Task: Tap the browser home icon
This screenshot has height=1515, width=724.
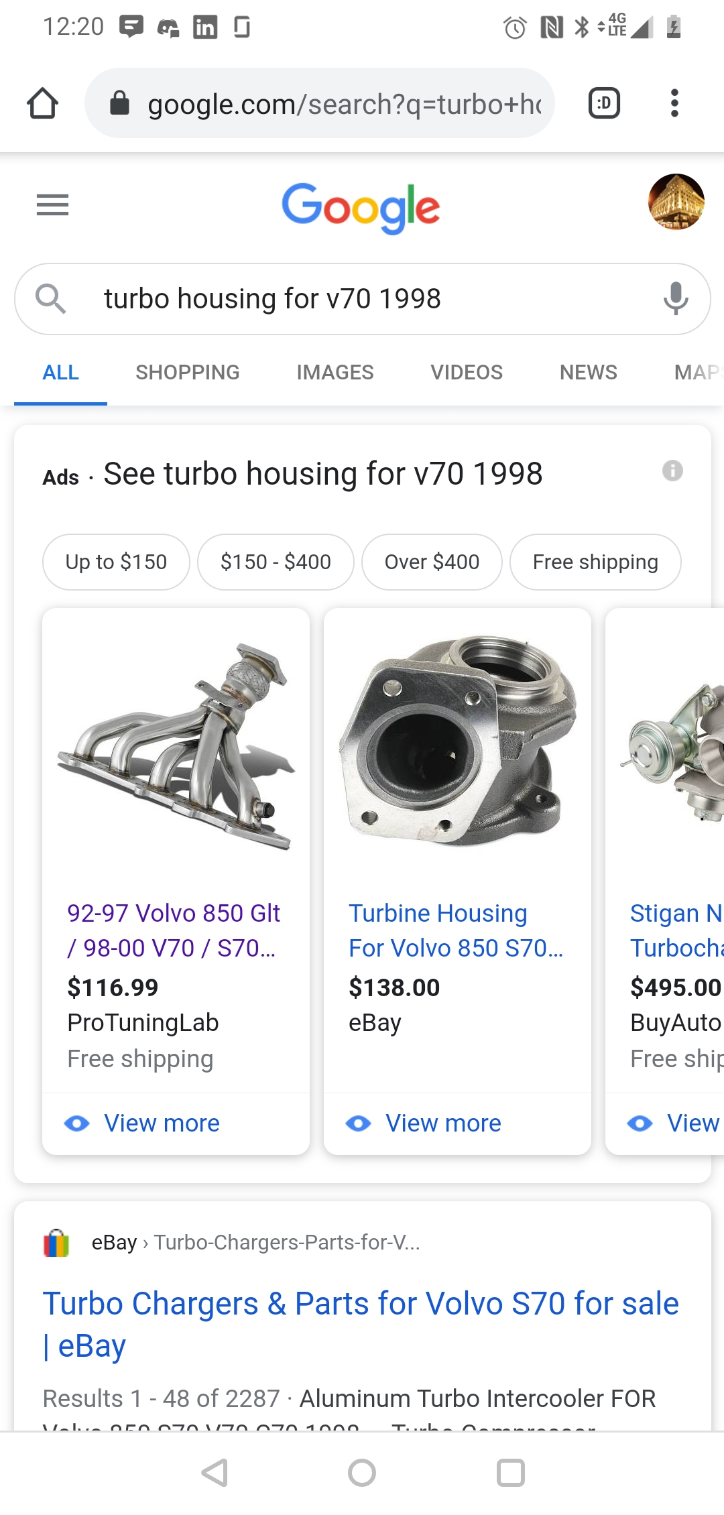Action: tap(42, 104)
